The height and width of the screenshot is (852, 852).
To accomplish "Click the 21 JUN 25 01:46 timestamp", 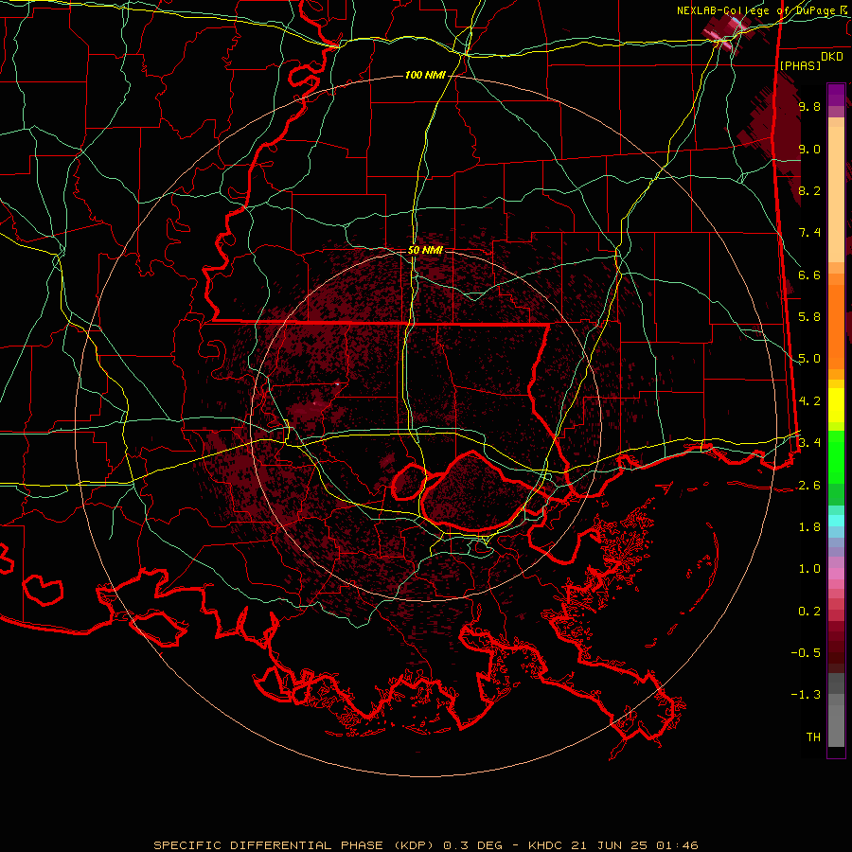I will [635, 845].
